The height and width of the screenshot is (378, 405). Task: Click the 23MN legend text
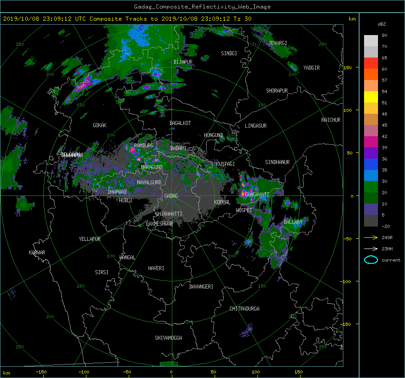[x=387, y=249]
